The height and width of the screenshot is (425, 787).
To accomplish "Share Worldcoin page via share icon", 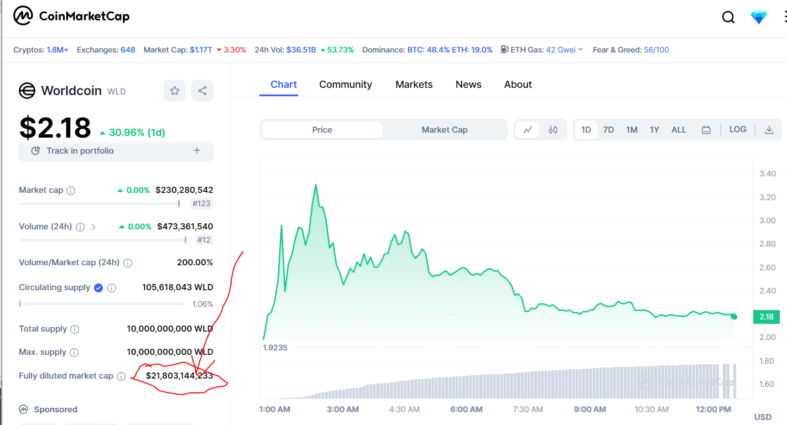I will pyautogui.click(x=202, y=91).
